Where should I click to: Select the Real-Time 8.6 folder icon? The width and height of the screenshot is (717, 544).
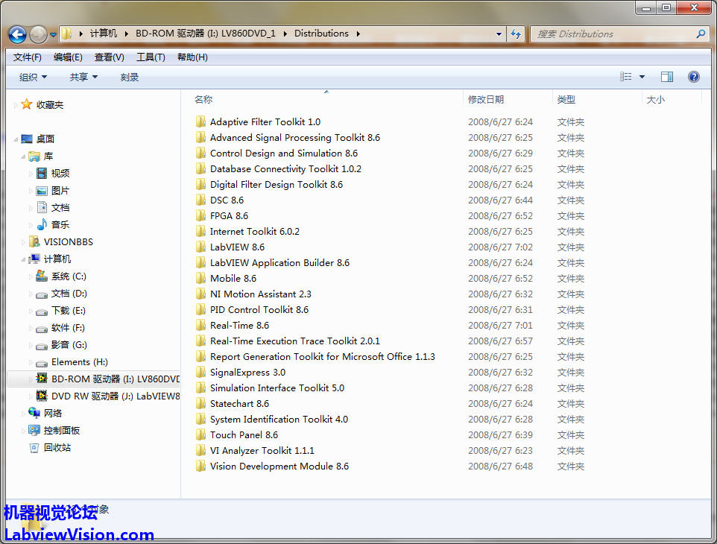(200, 325)
